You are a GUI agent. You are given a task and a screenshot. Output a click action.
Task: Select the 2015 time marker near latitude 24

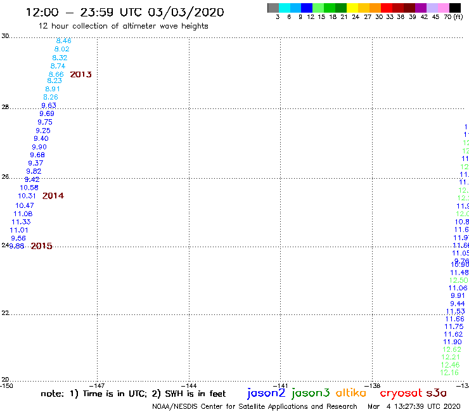(41, 246)
